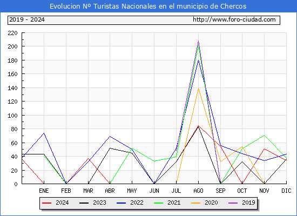This screenshot has width=297, height=216.
Task: Click the MAY month axis label
Action: pyautogui.click(x=132, y=191)
